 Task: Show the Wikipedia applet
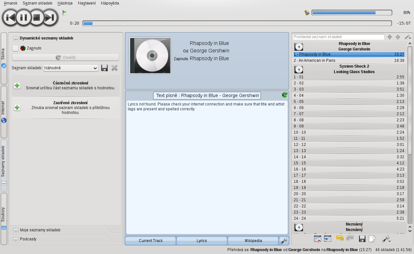pyautogui.click(x=253, y=241)
